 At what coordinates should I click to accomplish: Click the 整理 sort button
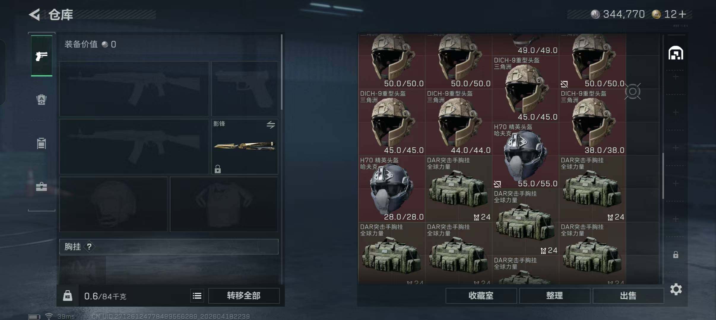click(555, 296)
